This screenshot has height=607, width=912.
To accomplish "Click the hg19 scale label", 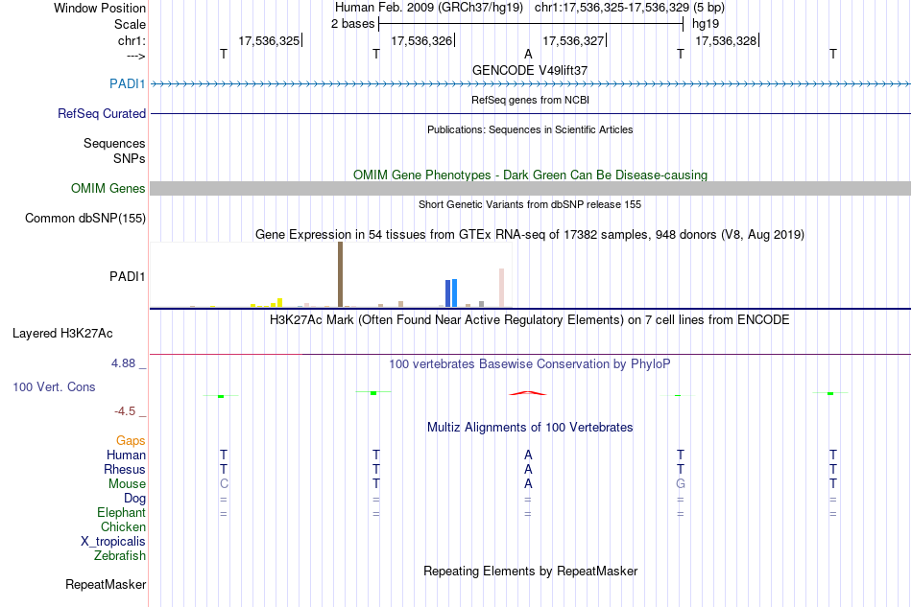I will (x=706, y=24).
